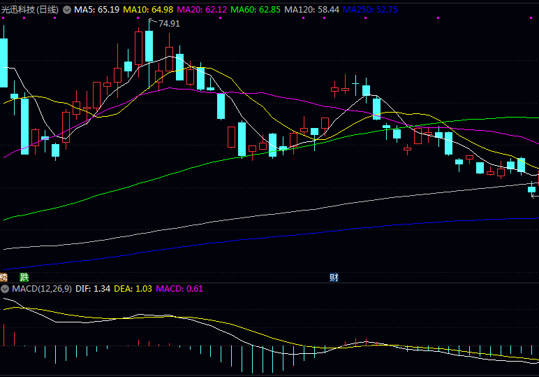539x377 pixels.
Task: Click the MA120: 58.44 label
Action: [312, 10]
